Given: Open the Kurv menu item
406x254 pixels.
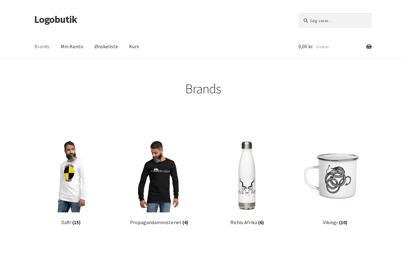Looking at the screenshot, I should coord(134,46).
